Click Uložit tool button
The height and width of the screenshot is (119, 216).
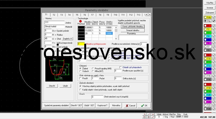(x=65, y=86)
